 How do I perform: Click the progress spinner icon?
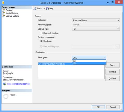tap(6, 96)
